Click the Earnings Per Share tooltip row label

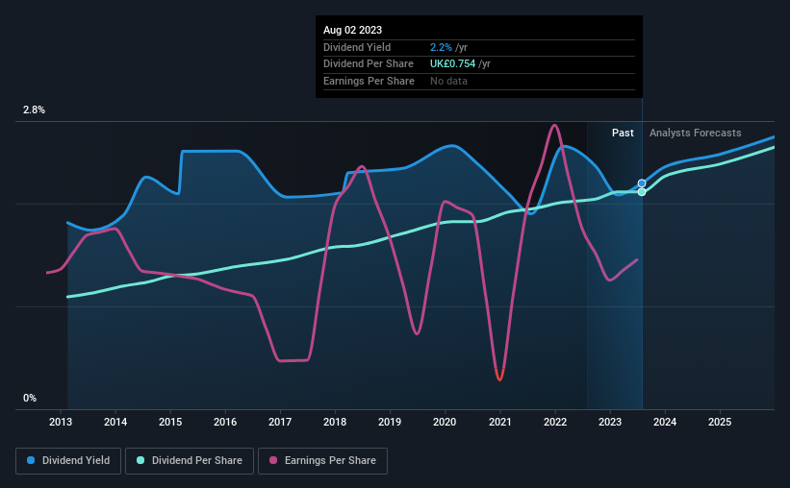(369, 81)
